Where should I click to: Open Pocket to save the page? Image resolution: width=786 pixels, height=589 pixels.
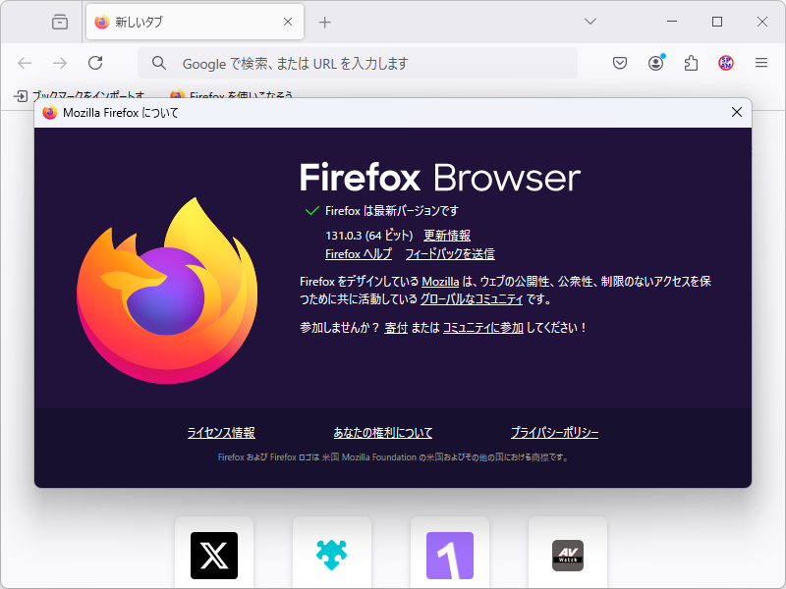coord(620,62)
